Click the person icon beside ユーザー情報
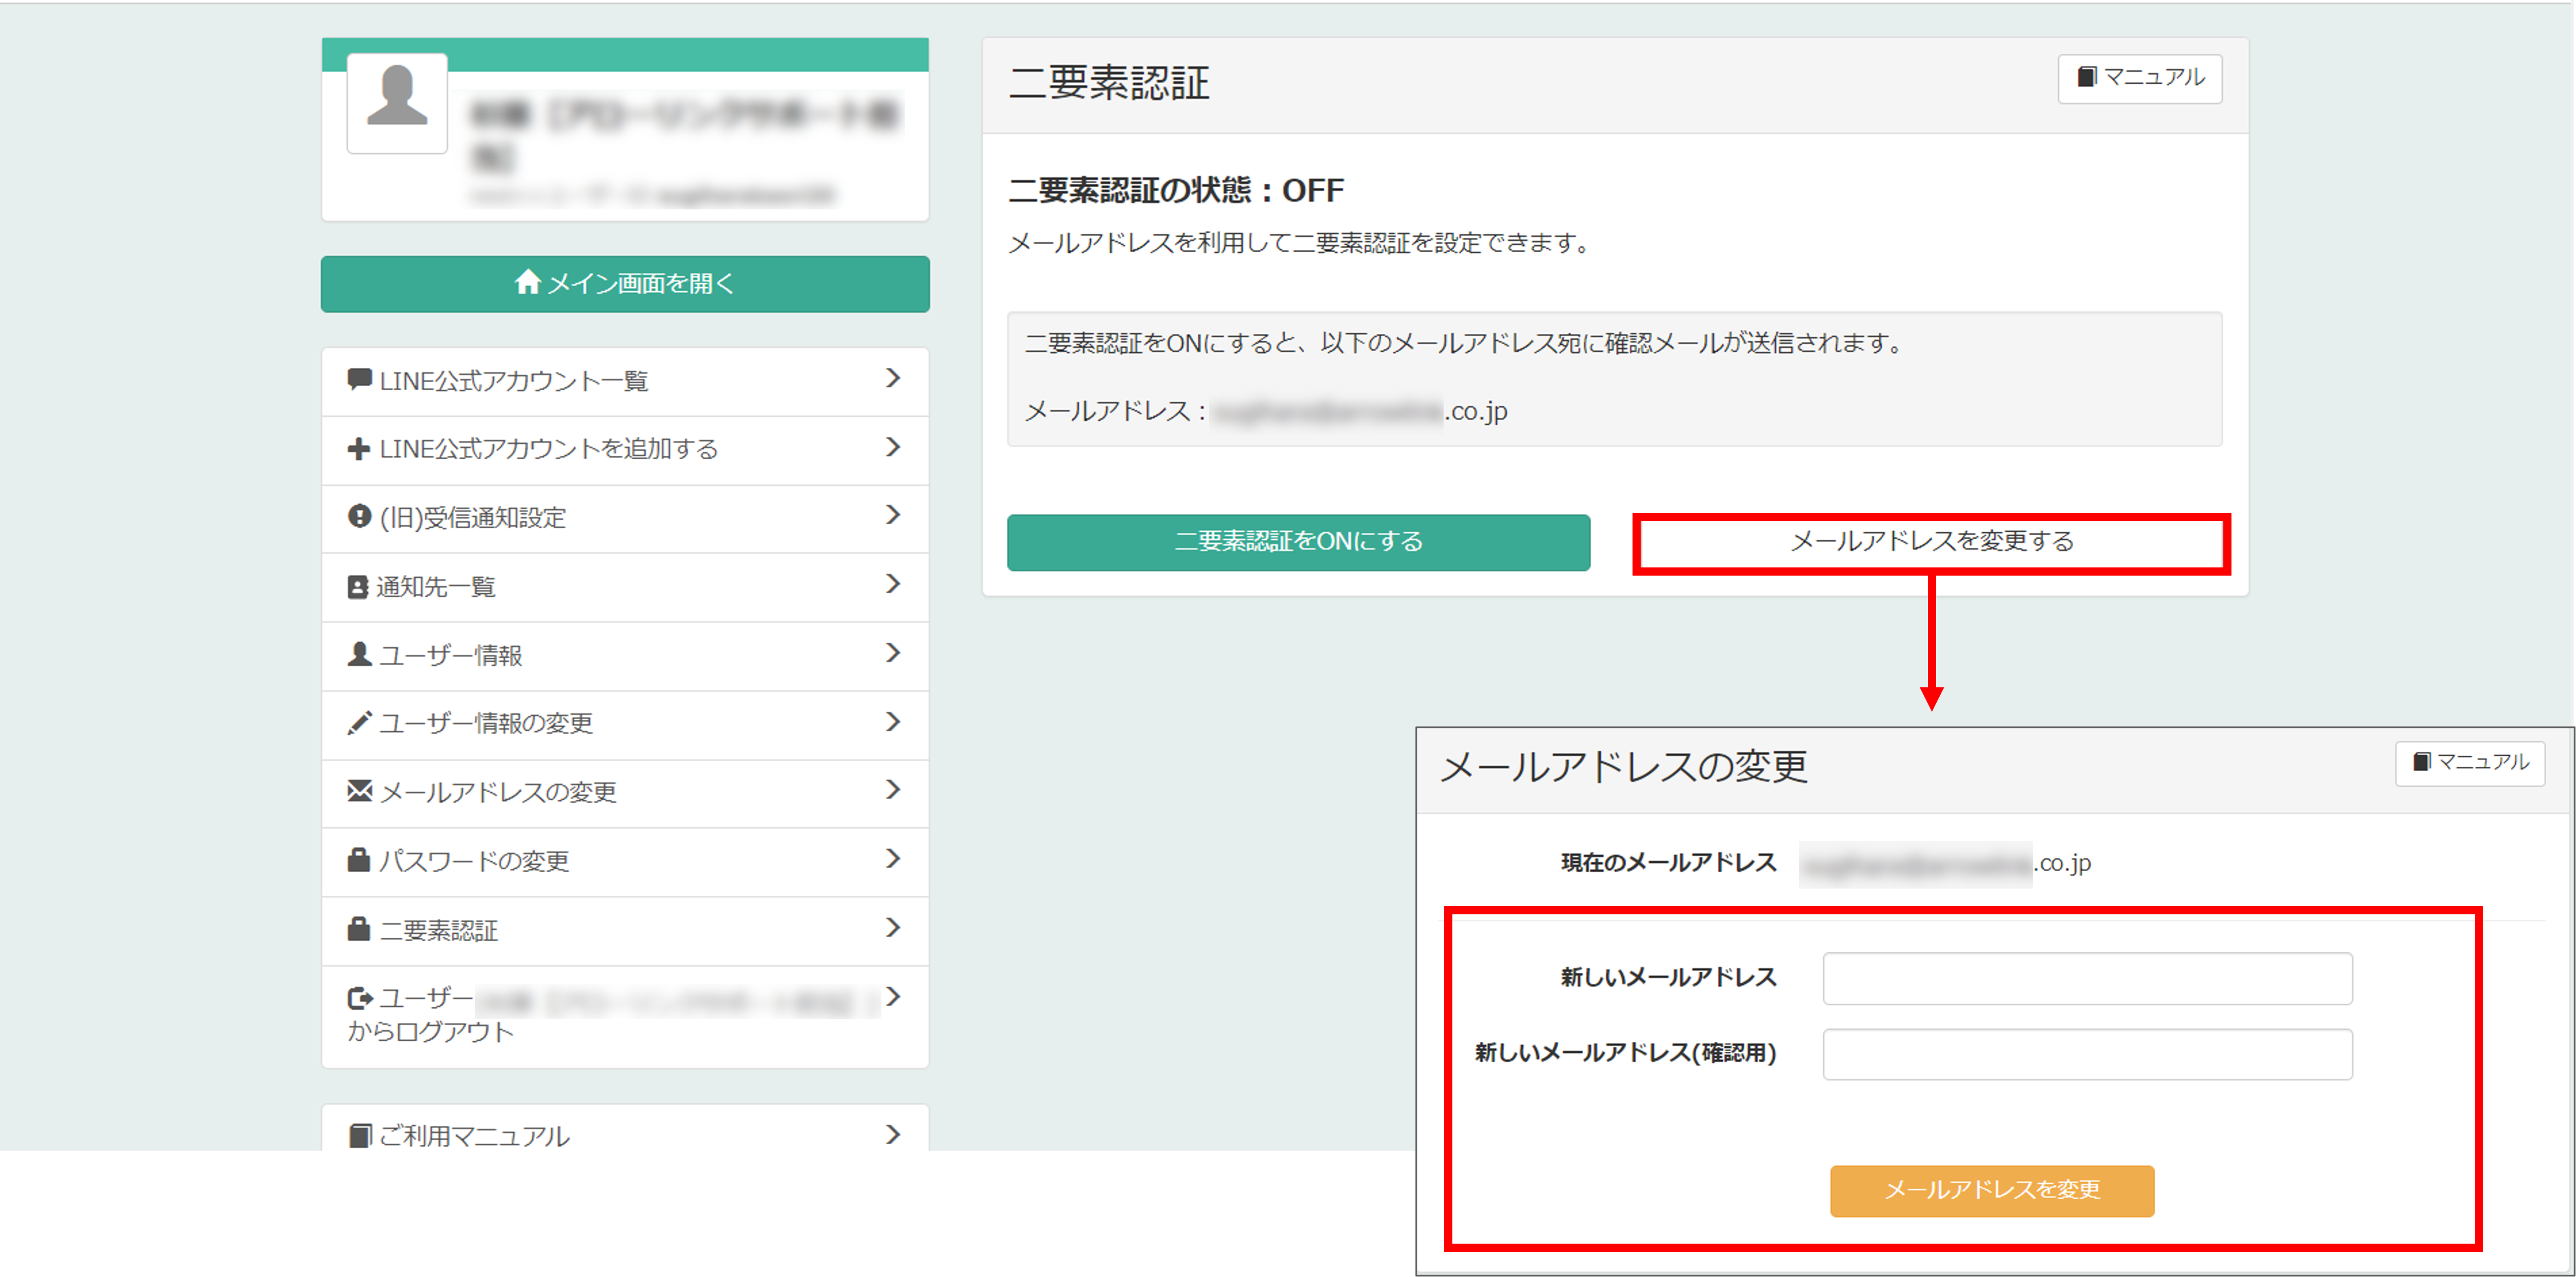The height and width of the screenshot is (1277, 2576). (359, 654)
